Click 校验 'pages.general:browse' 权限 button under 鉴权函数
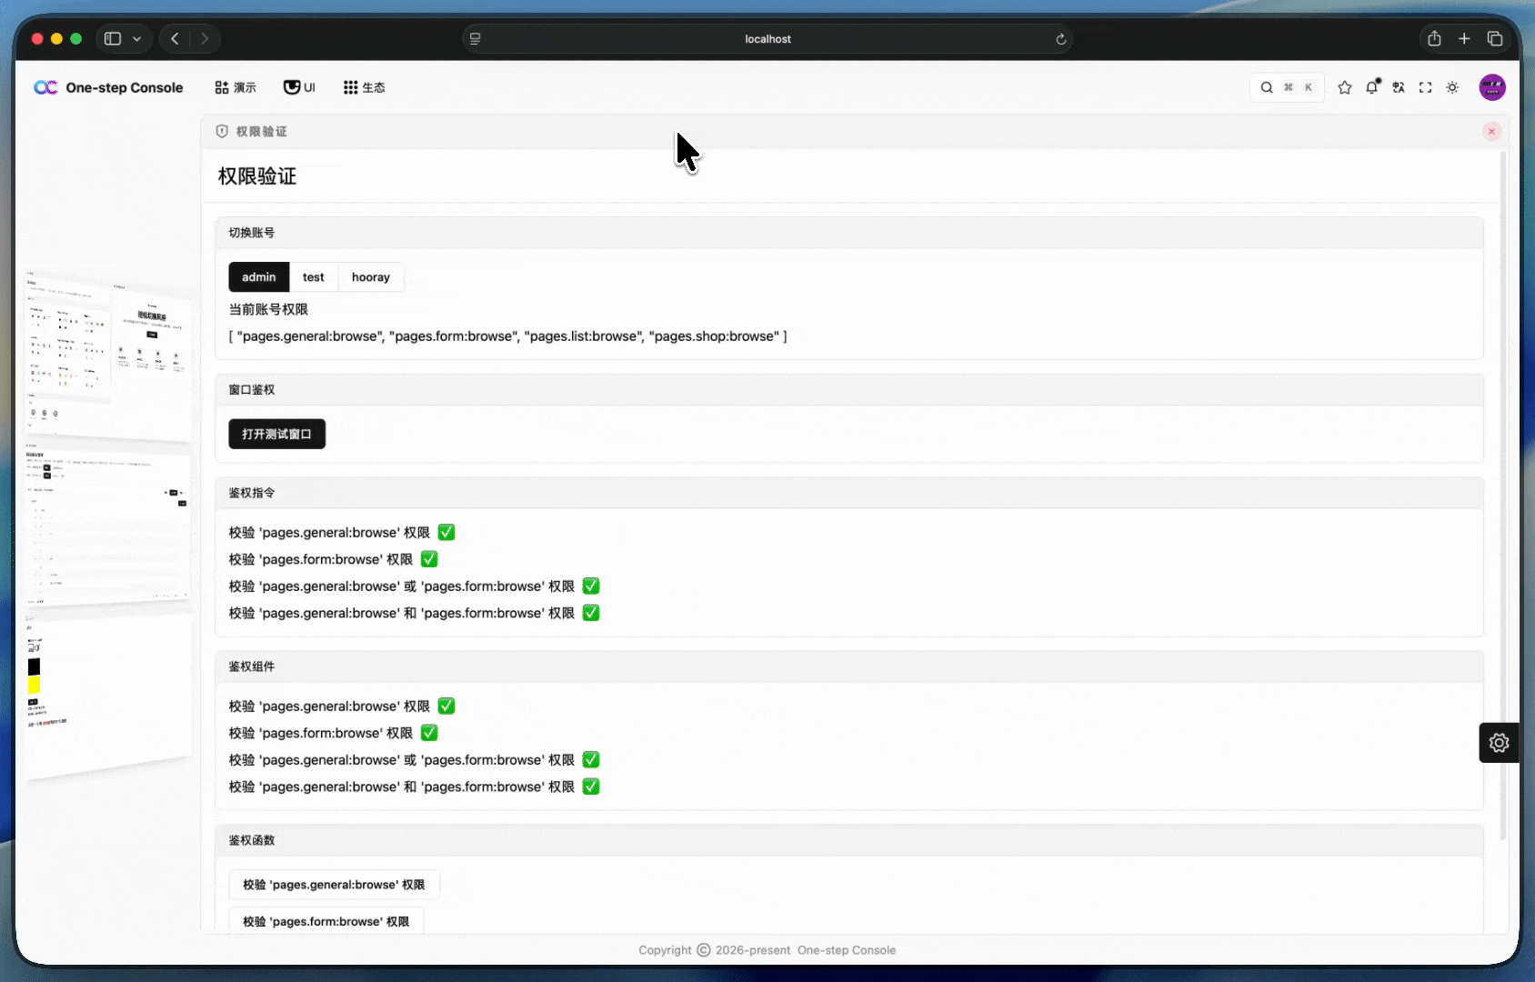 [x=334, y=885]
